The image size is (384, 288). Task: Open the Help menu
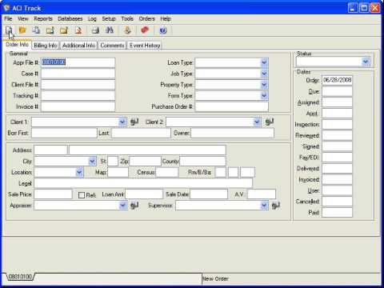(x=166, y=18)
